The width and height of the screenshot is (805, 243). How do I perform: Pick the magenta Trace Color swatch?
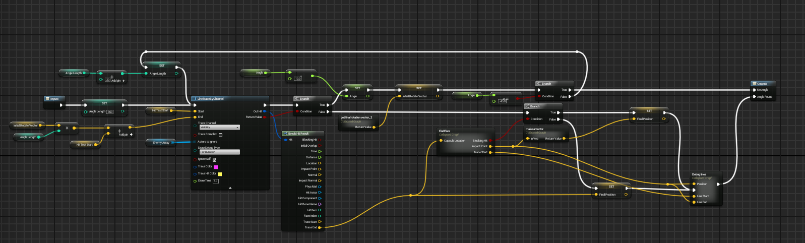[216, 167]
